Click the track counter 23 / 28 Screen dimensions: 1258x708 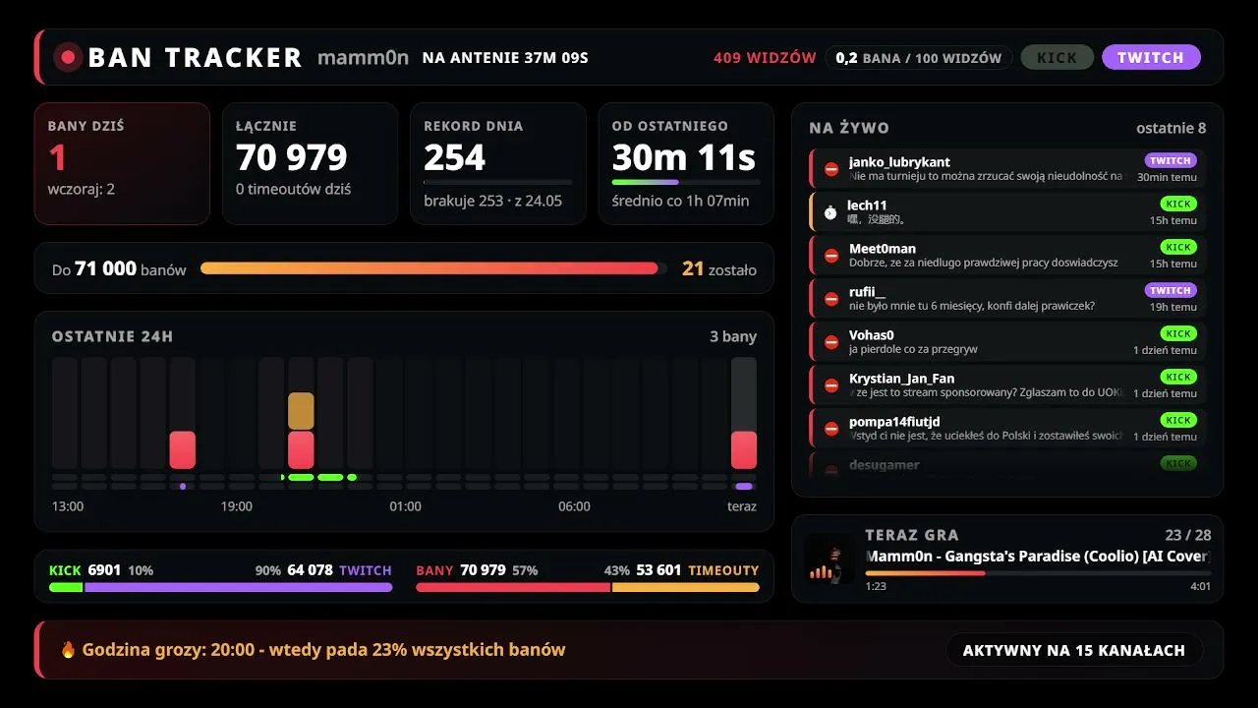1188,535
